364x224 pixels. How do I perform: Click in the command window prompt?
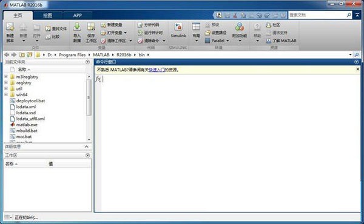click(x=230, y=79)
